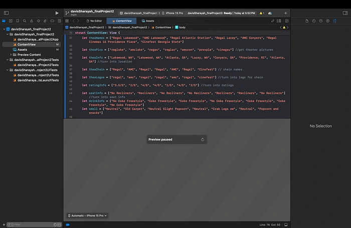
Task: Collapse the davisSharayah...alProject2Tests group
Action: (x=8, y=60)
